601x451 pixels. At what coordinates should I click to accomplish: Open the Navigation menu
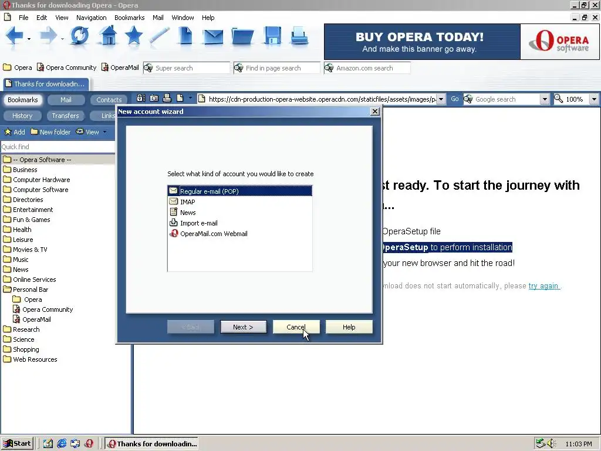coord(91,18)
